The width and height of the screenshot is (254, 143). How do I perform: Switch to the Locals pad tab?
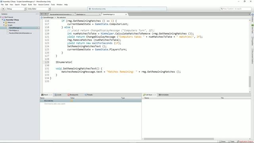(x=58, y=95)
